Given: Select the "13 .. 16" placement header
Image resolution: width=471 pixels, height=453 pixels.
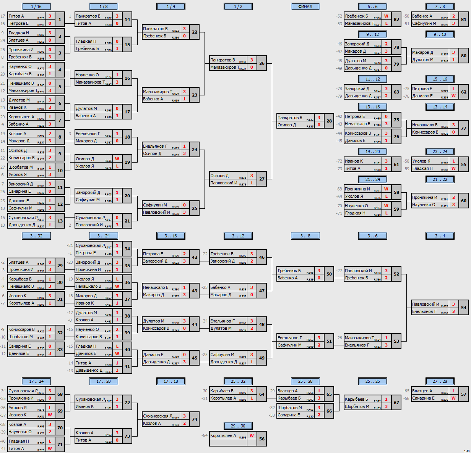Looking at the screenshot, I should click(x=373, y=107).
